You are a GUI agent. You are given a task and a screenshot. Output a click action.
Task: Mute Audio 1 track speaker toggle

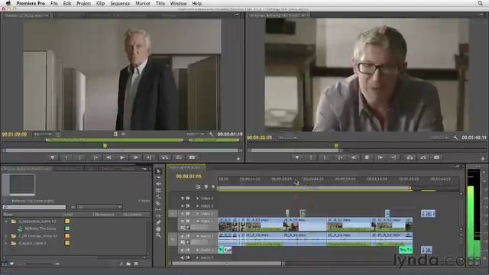183,236
